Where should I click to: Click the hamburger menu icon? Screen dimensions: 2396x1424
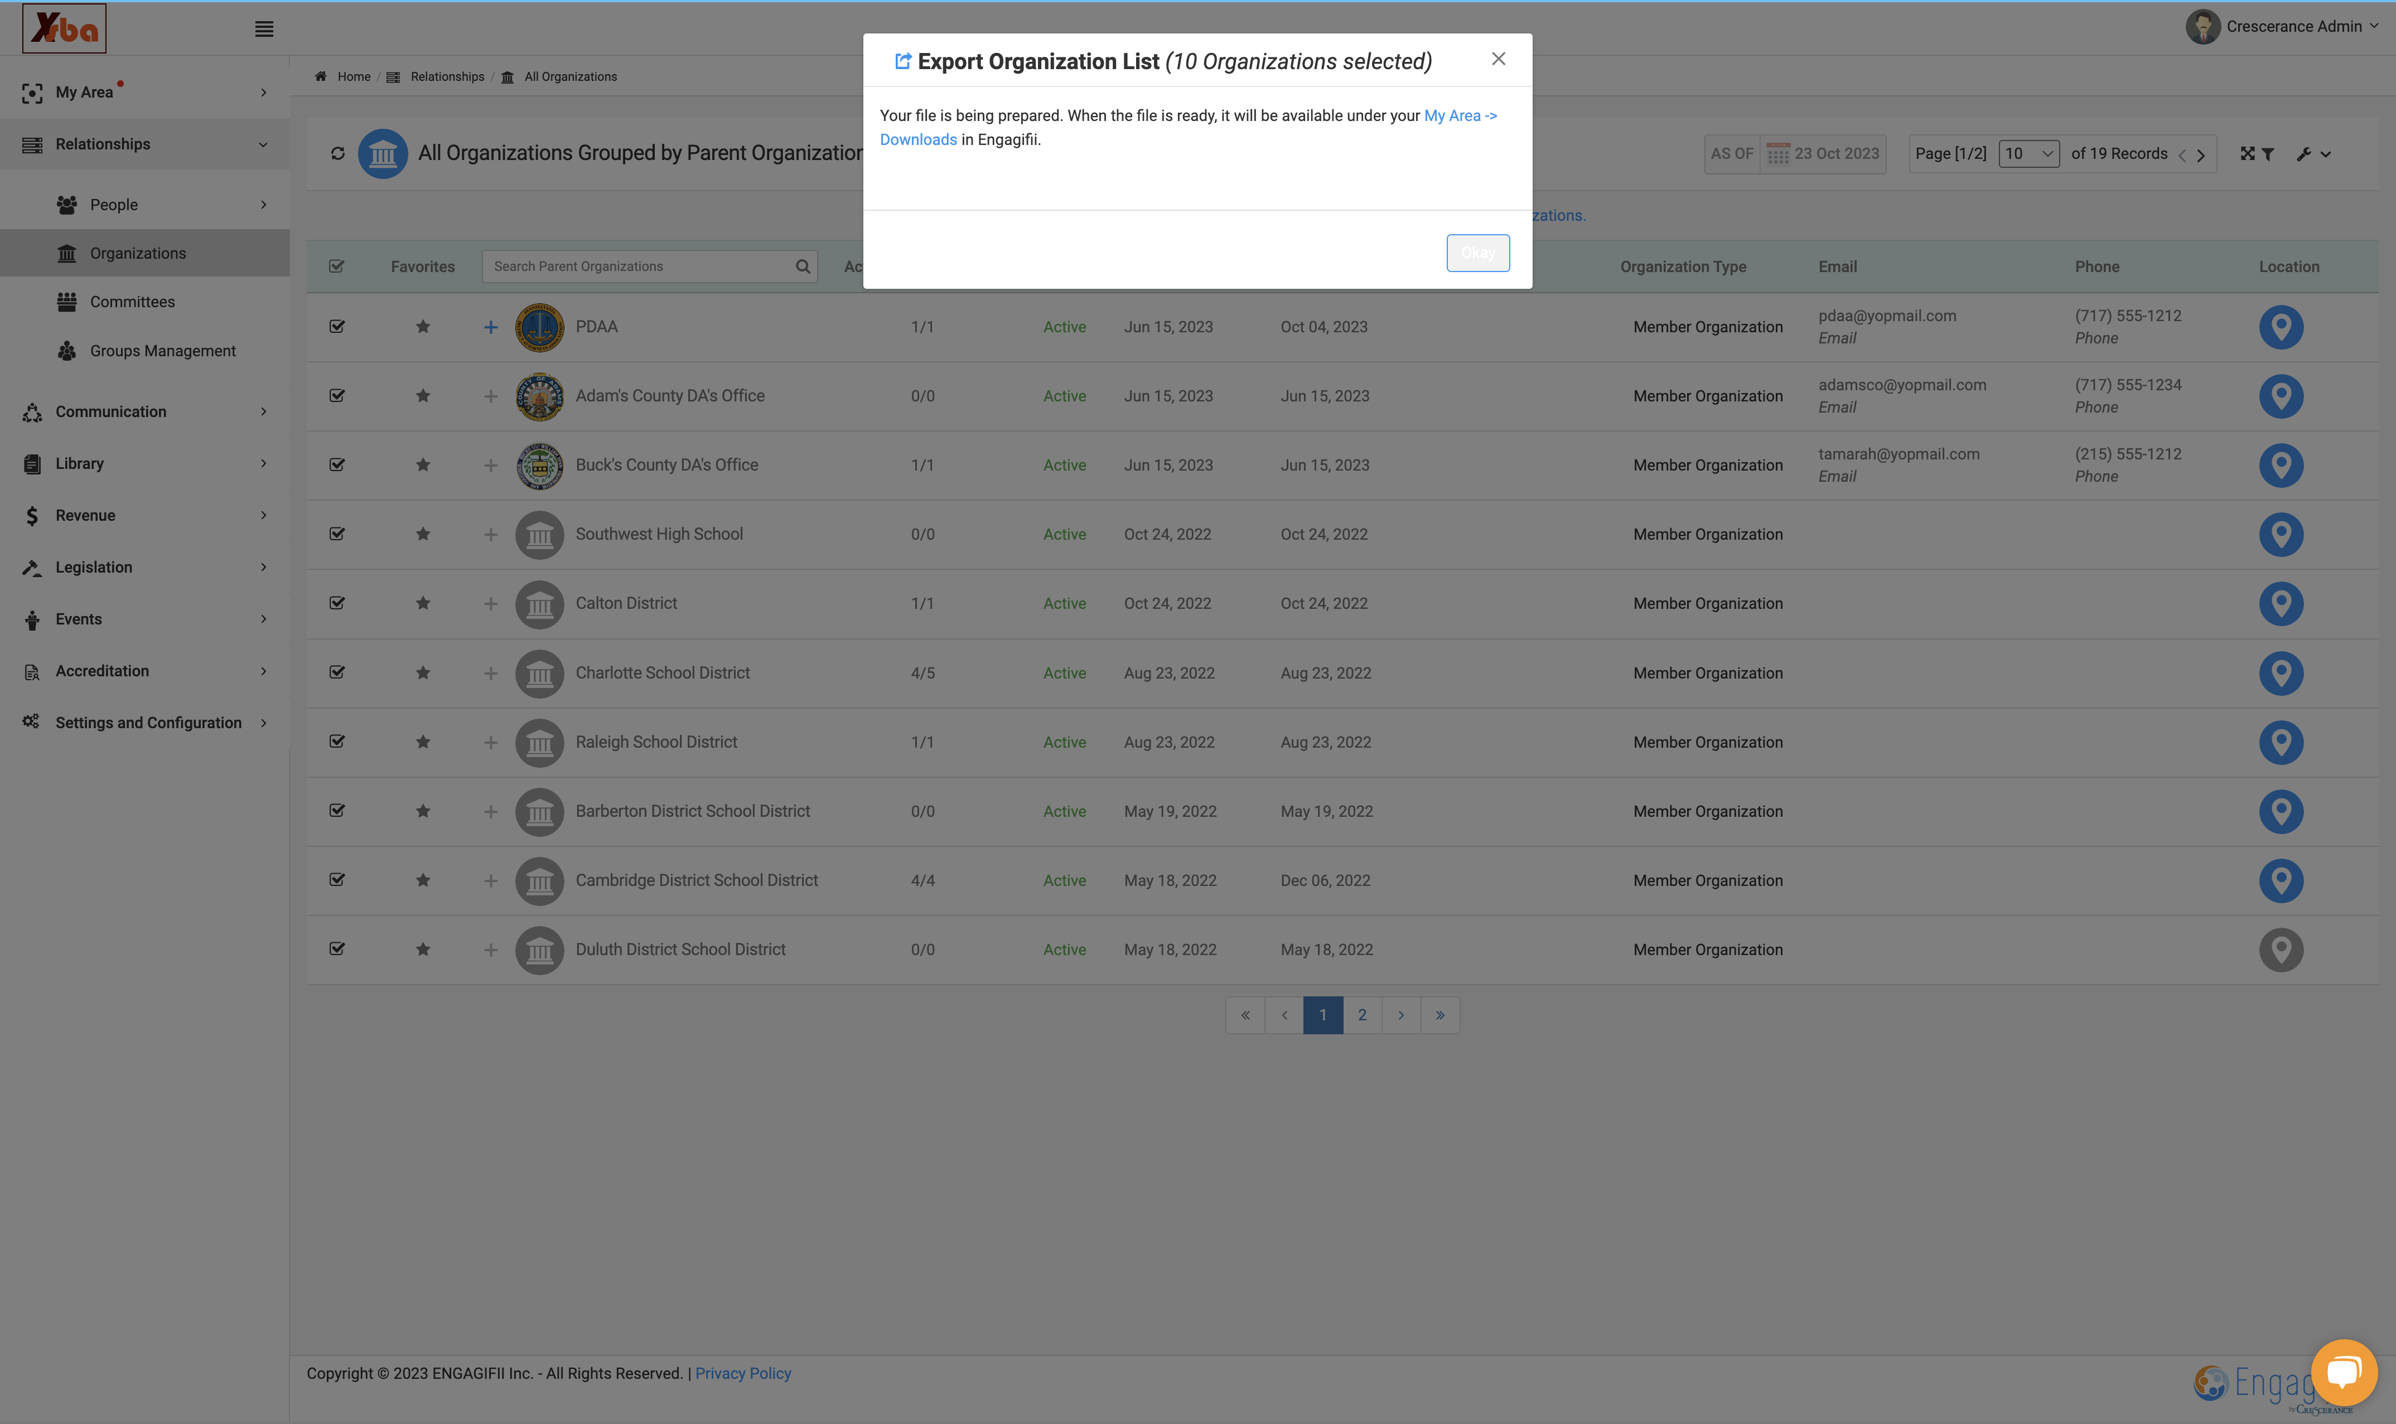tap(264, 29)
